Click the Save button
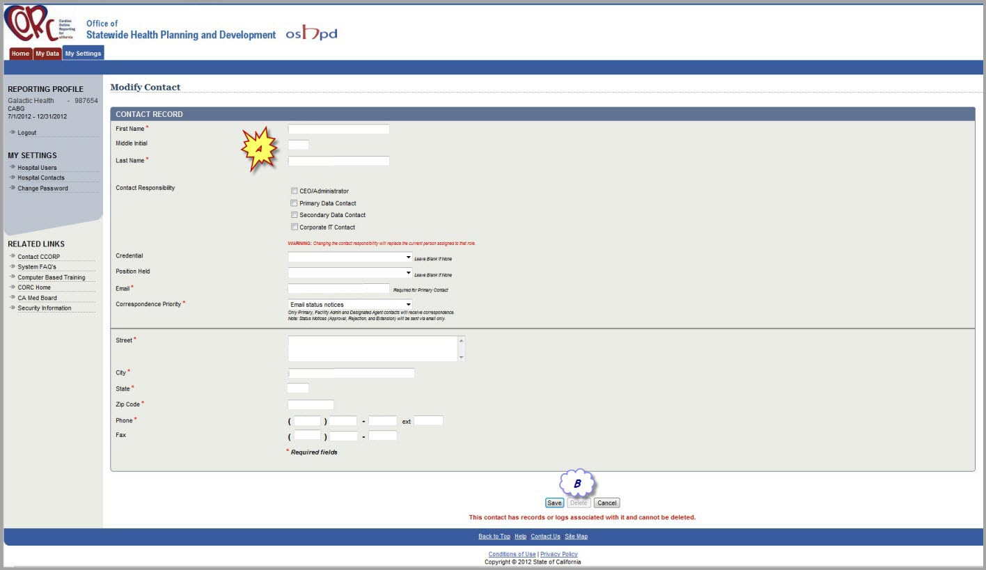 (554, 502)
